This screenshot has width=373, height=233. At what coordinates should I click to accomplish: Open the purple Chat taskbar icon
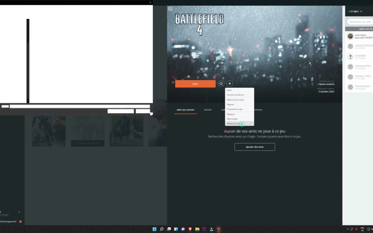click(x=183, y=229)
